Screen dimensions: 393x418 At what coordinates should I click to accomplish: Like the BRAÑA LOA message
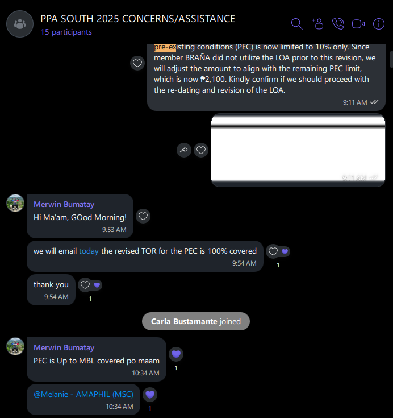point(137,63)
